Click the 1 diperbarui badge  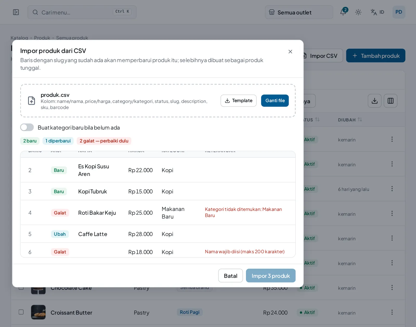58,141
